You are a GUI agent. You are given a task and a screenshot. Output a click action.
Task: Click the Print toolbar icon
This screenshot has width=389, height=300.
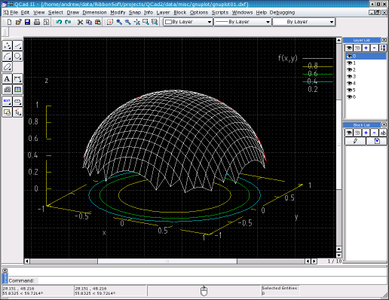[37, 22]
